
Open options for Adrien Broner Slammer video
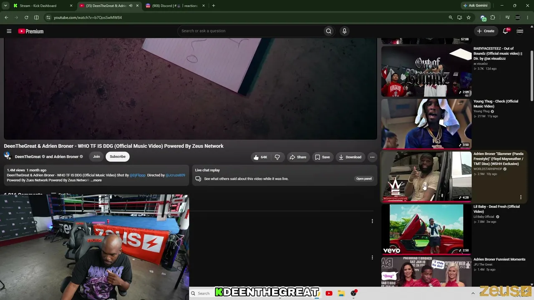pyautogui.click(x=521, y=197)
